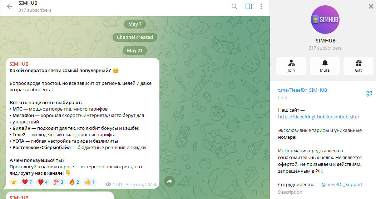This screenshot has height=199, width=376.
Task: Mute the SIMHUB channel notifications
Action: pyautogui.click(x=325, y=66)
